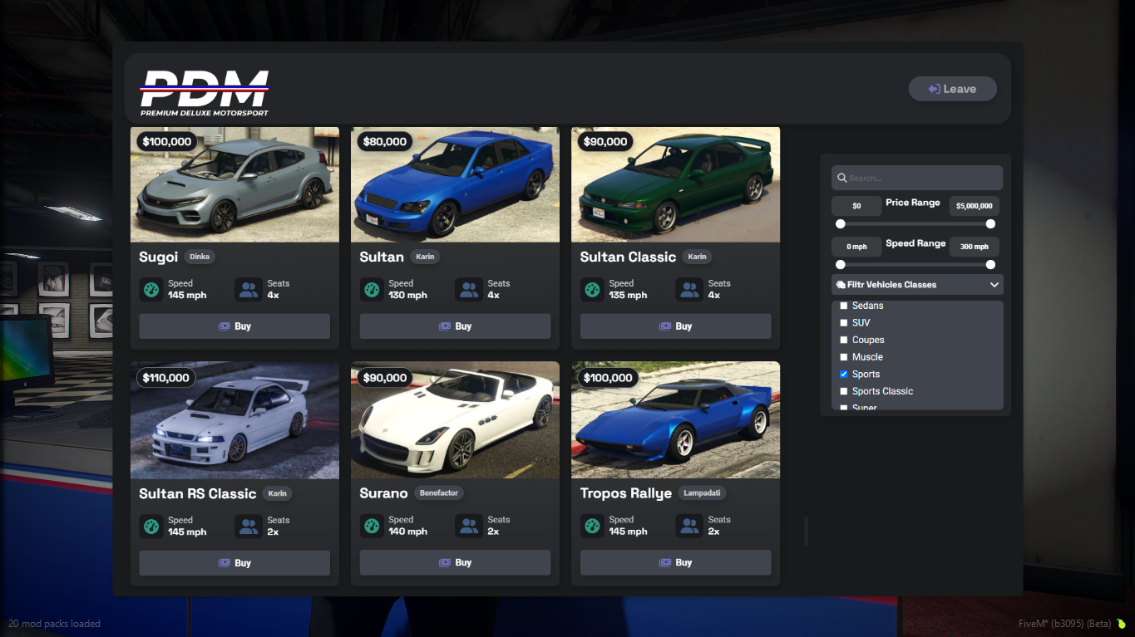Click the seats icon on Sultan RS Classic

click(x=248, y=527)
